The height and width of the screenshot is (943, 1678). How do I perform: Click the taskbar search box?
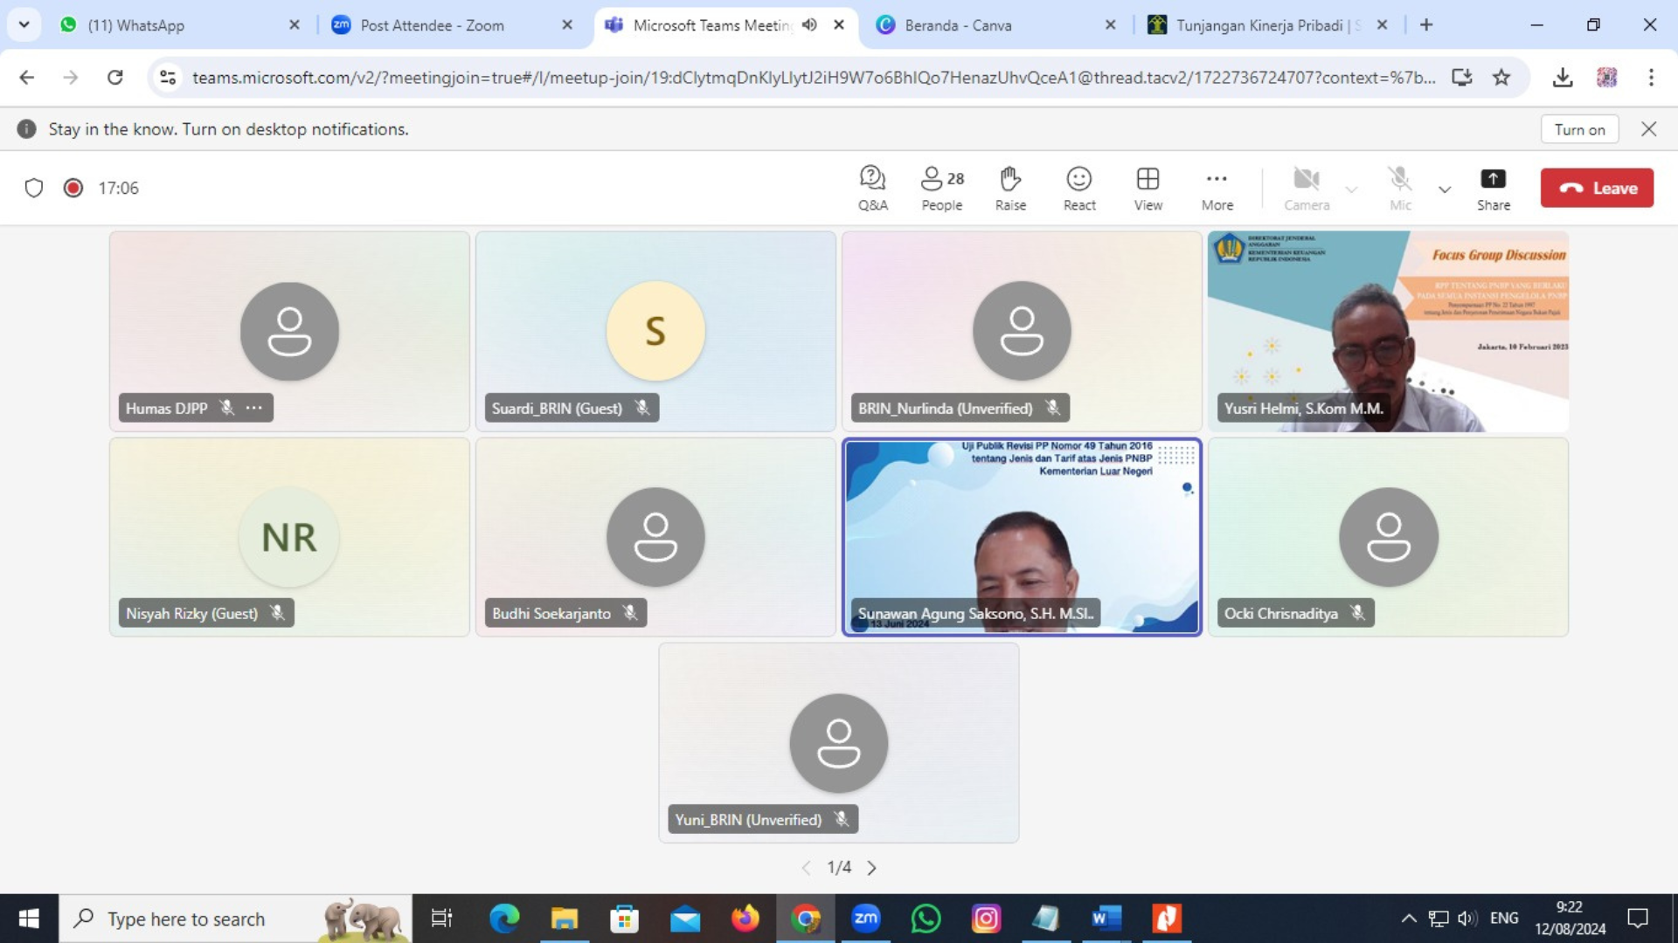236,919
